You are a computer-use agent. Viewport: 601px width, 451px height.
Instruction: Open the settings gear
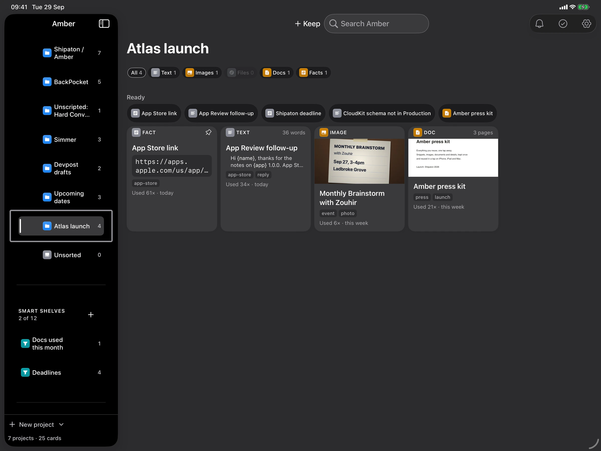click(x=586, y=24)
